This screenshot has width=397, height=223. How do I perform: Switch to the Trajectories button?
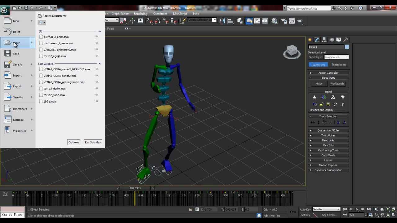tap(339, 65)
